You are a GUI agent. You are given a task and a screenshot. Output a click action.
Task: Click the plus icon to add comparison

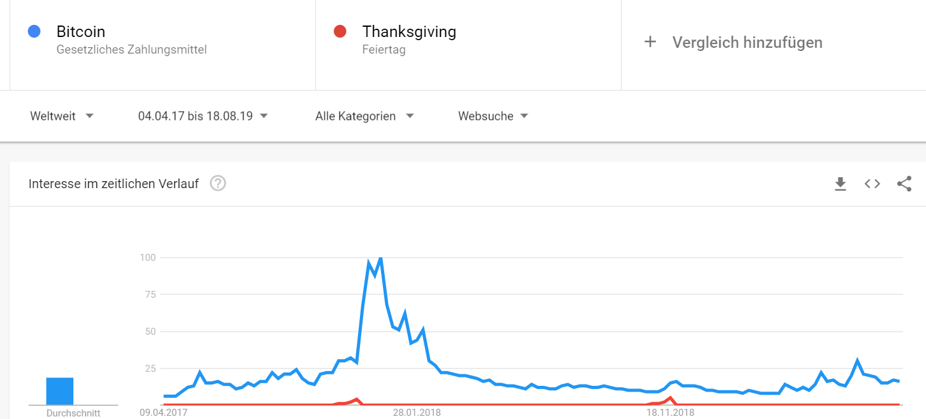tap(650, 42)
